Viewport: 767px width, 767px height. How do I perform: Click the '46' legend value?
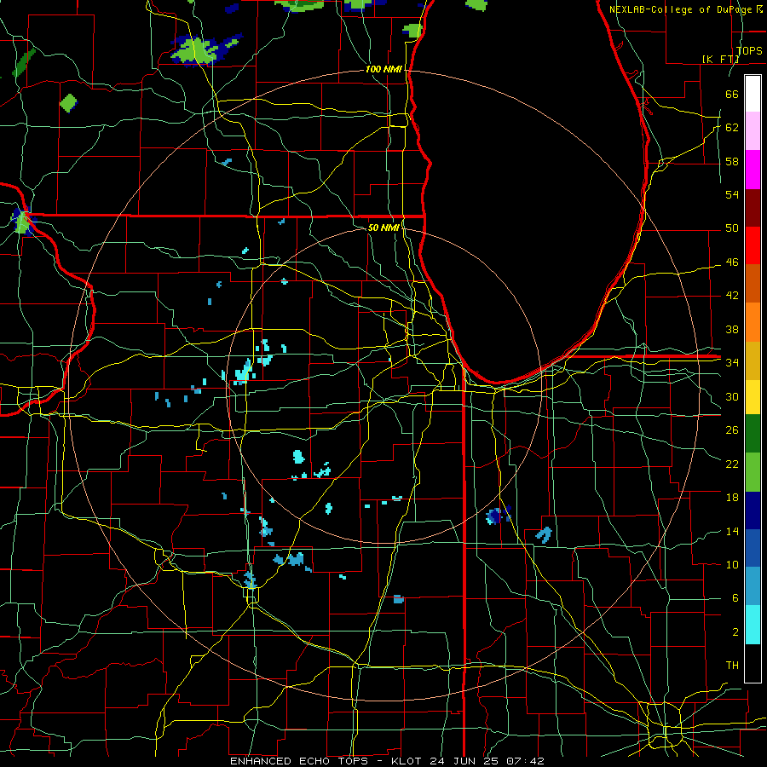click(x=732, y=262)
